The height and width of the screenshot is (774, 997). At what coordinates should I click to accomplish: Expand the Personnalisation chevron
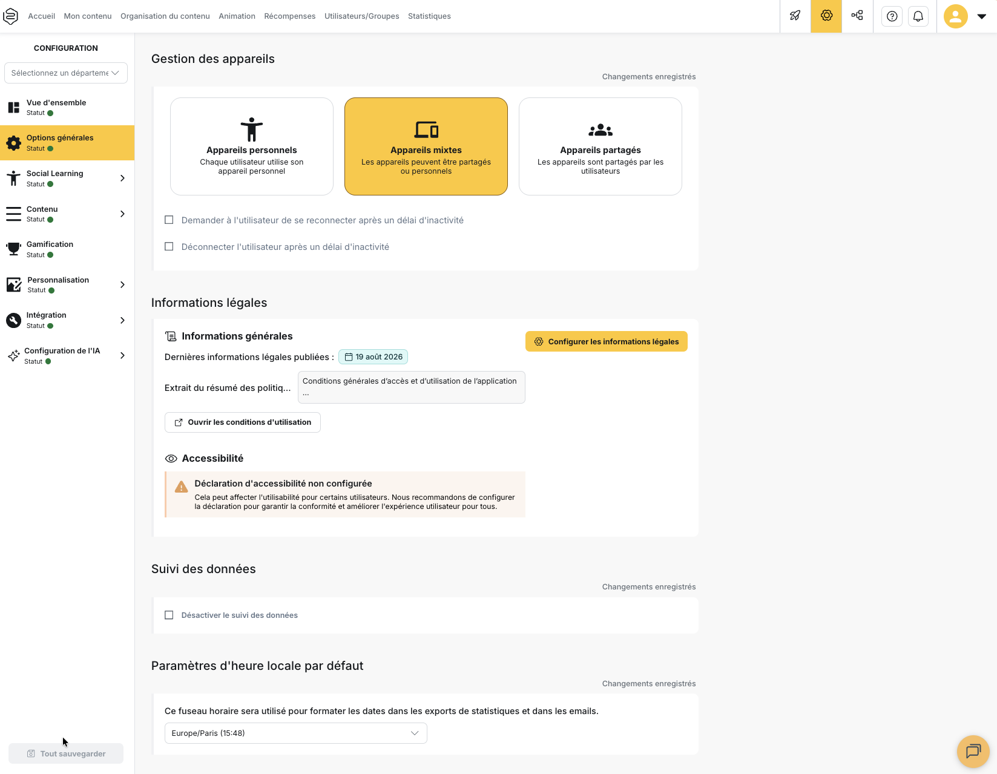coord(122,285)
